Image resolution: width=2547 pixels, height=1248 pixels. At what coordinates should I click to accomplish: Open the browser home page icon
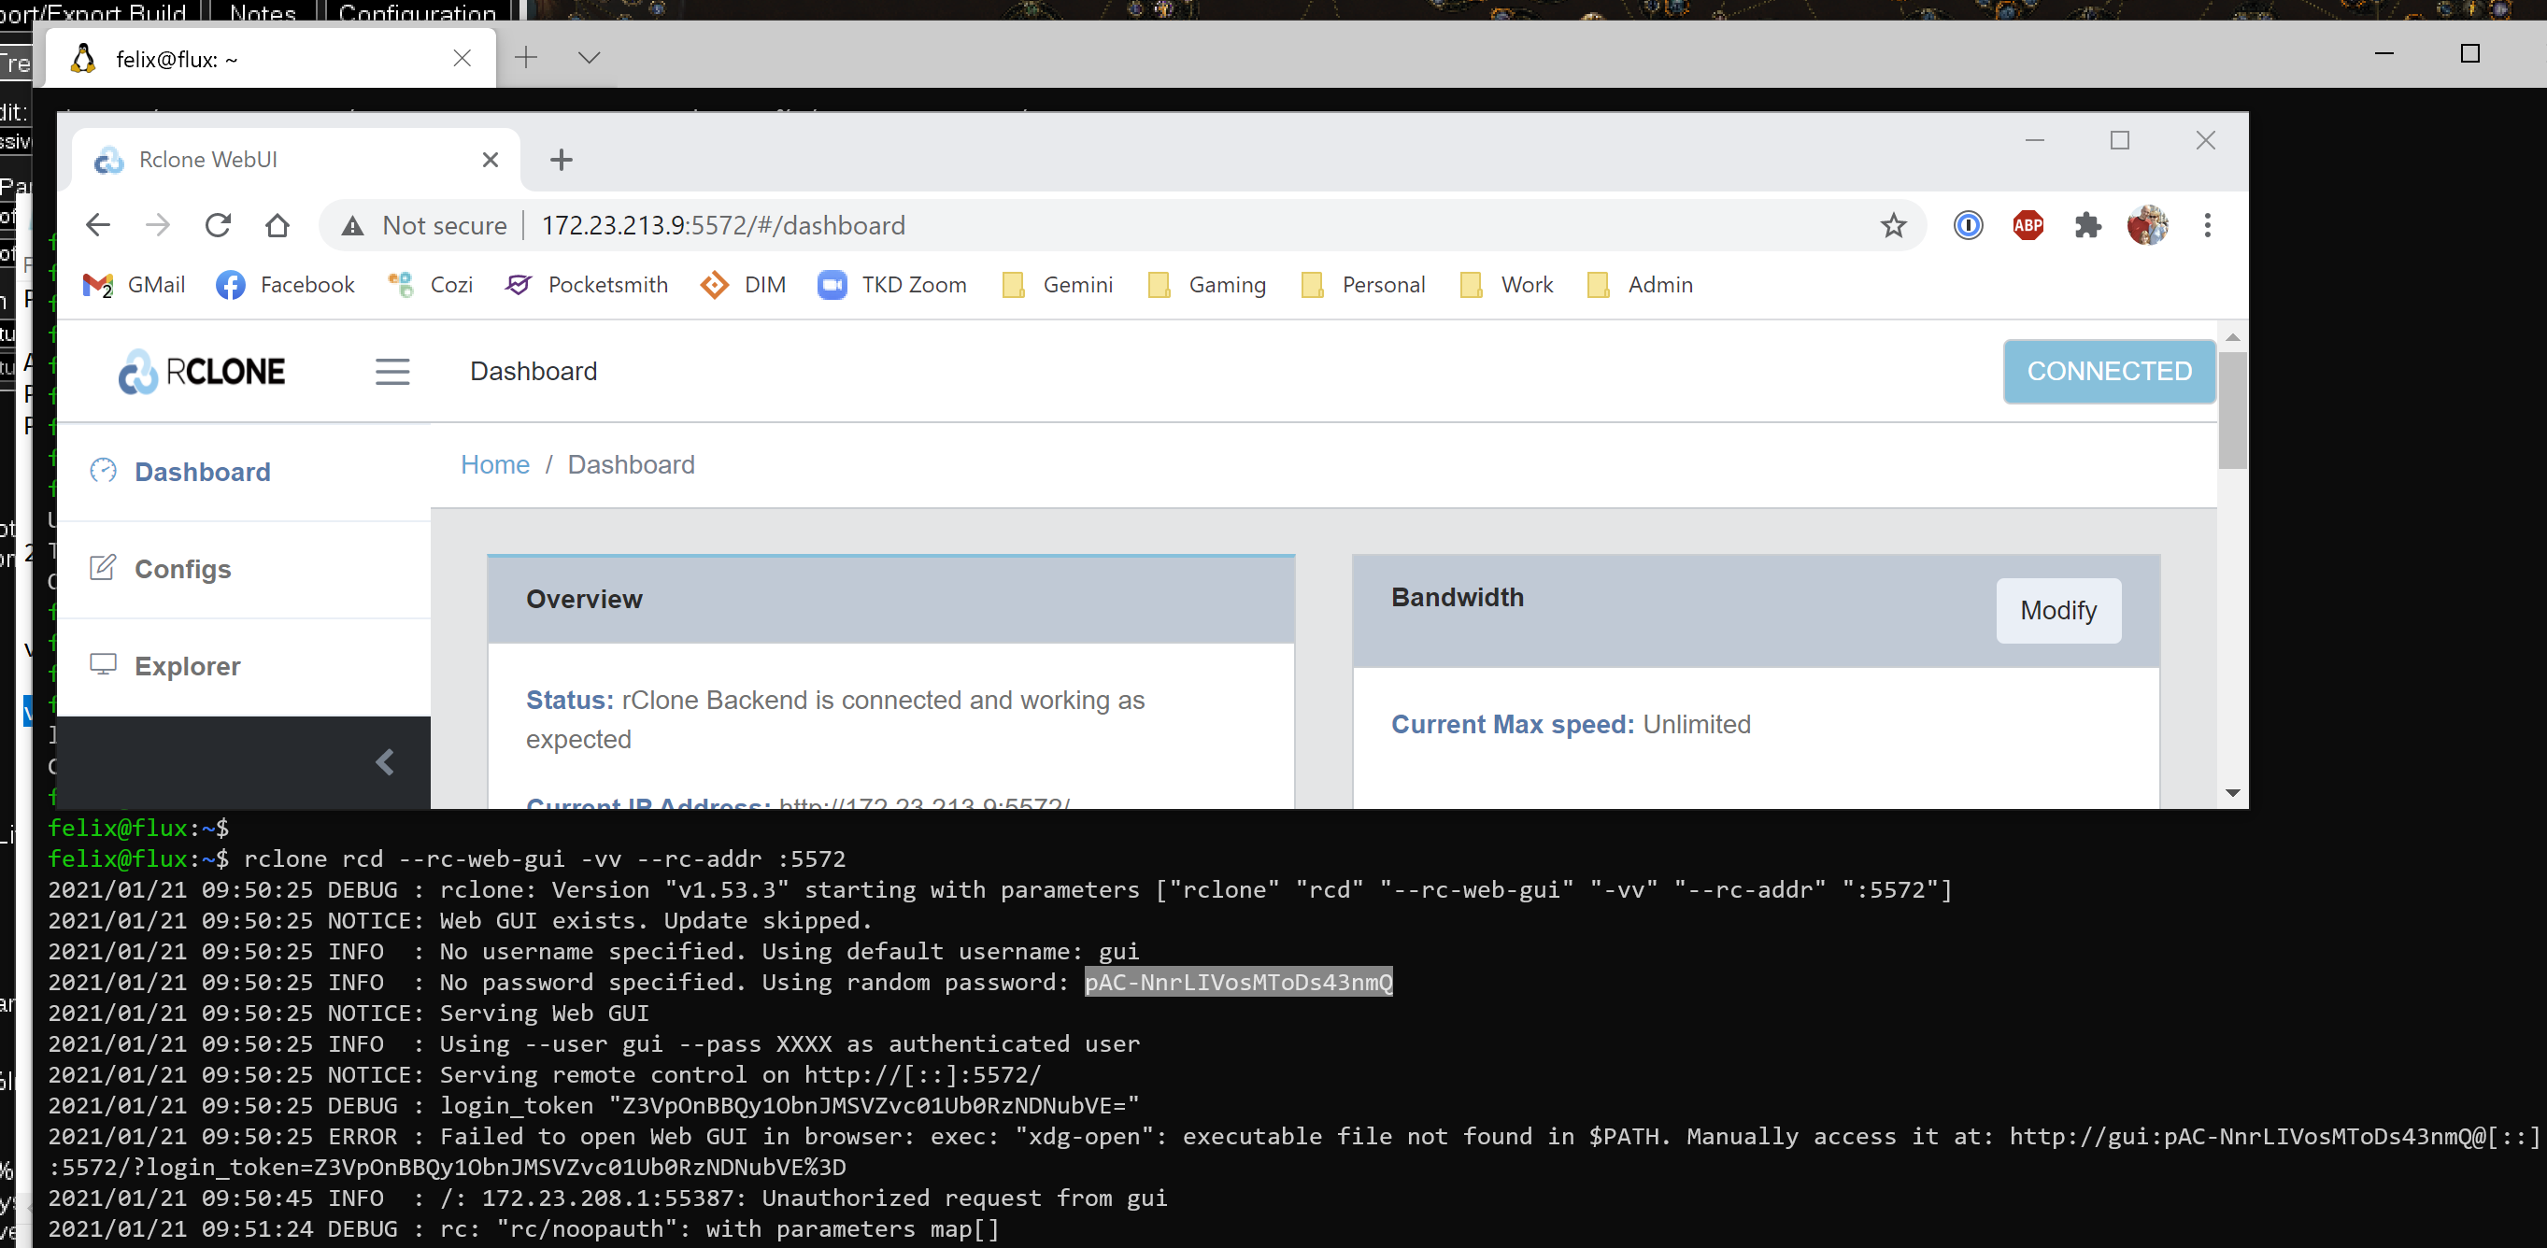click(277, 225)
